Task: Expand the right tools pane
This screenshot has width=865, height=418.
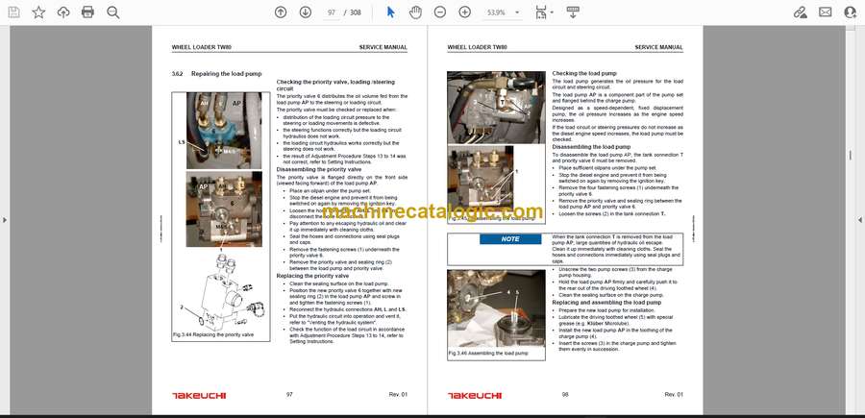Action: 860,220
